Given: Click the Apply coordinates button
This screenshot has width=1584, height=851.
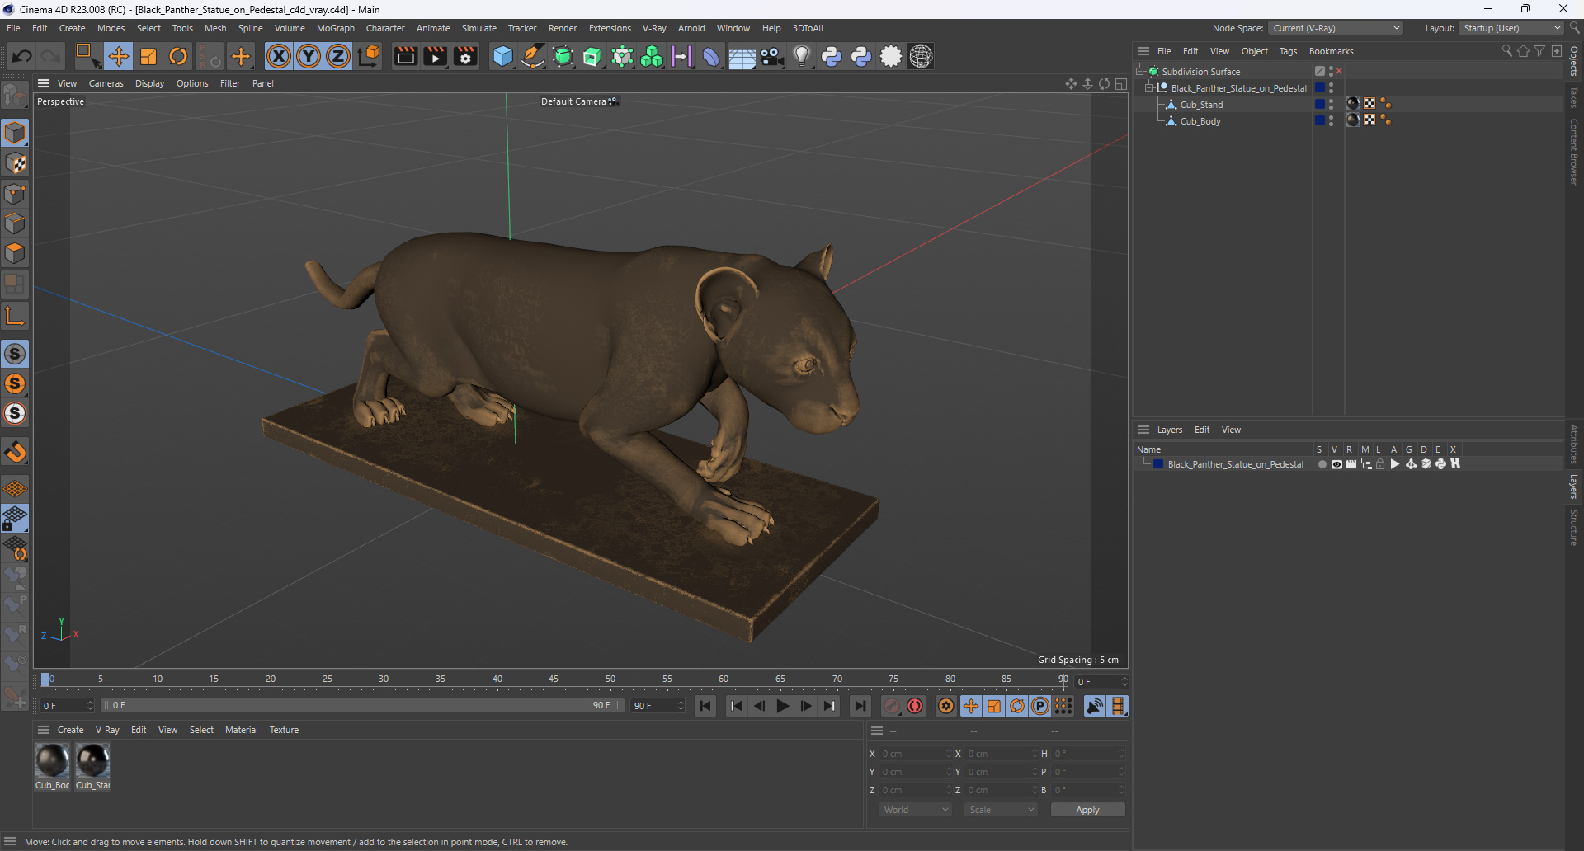Looking at the screenshot, I should coord(1087,810).
